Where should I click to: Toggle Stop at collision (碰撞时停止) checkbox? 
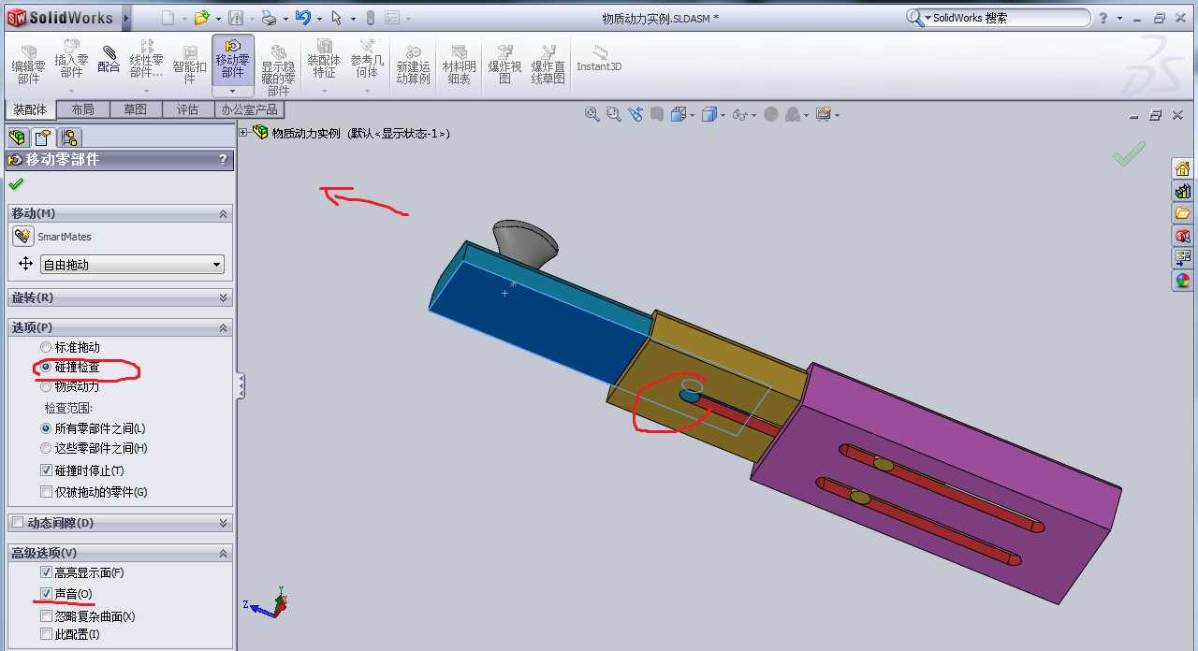click(47, 470)
